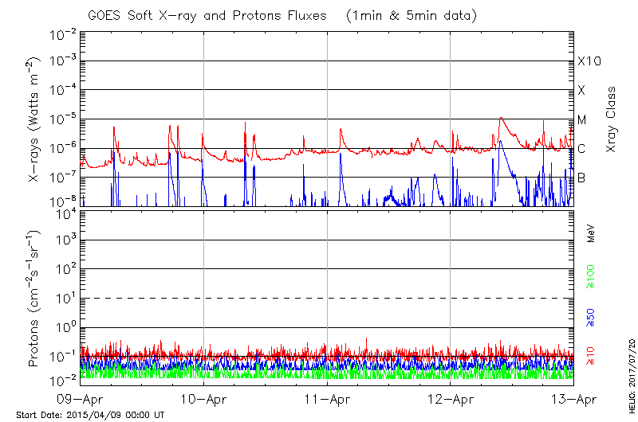Click the red ≥10 MeV legend label

pyautogui.click(x=592, y=356)
